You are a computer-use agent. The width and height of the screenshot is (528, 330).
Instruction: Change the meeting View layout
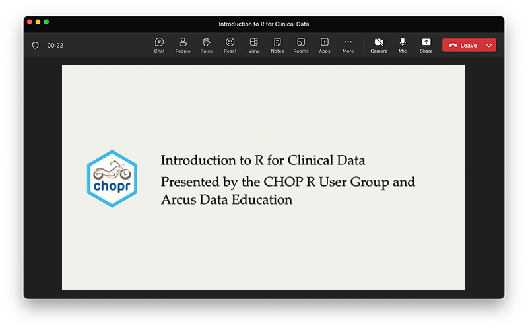[253, 45]
